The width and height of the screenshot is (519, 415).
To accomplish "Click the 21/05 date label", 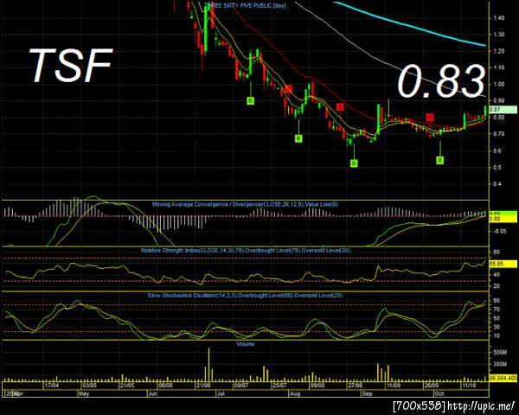I will point(127,386).
